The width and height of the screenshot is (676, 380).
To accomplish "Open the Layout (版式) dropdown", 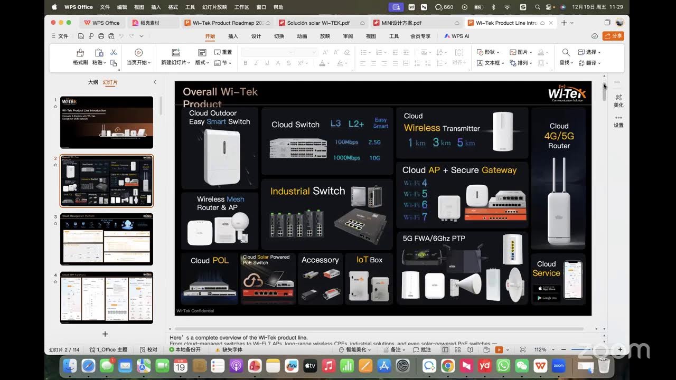I will 202,63.
